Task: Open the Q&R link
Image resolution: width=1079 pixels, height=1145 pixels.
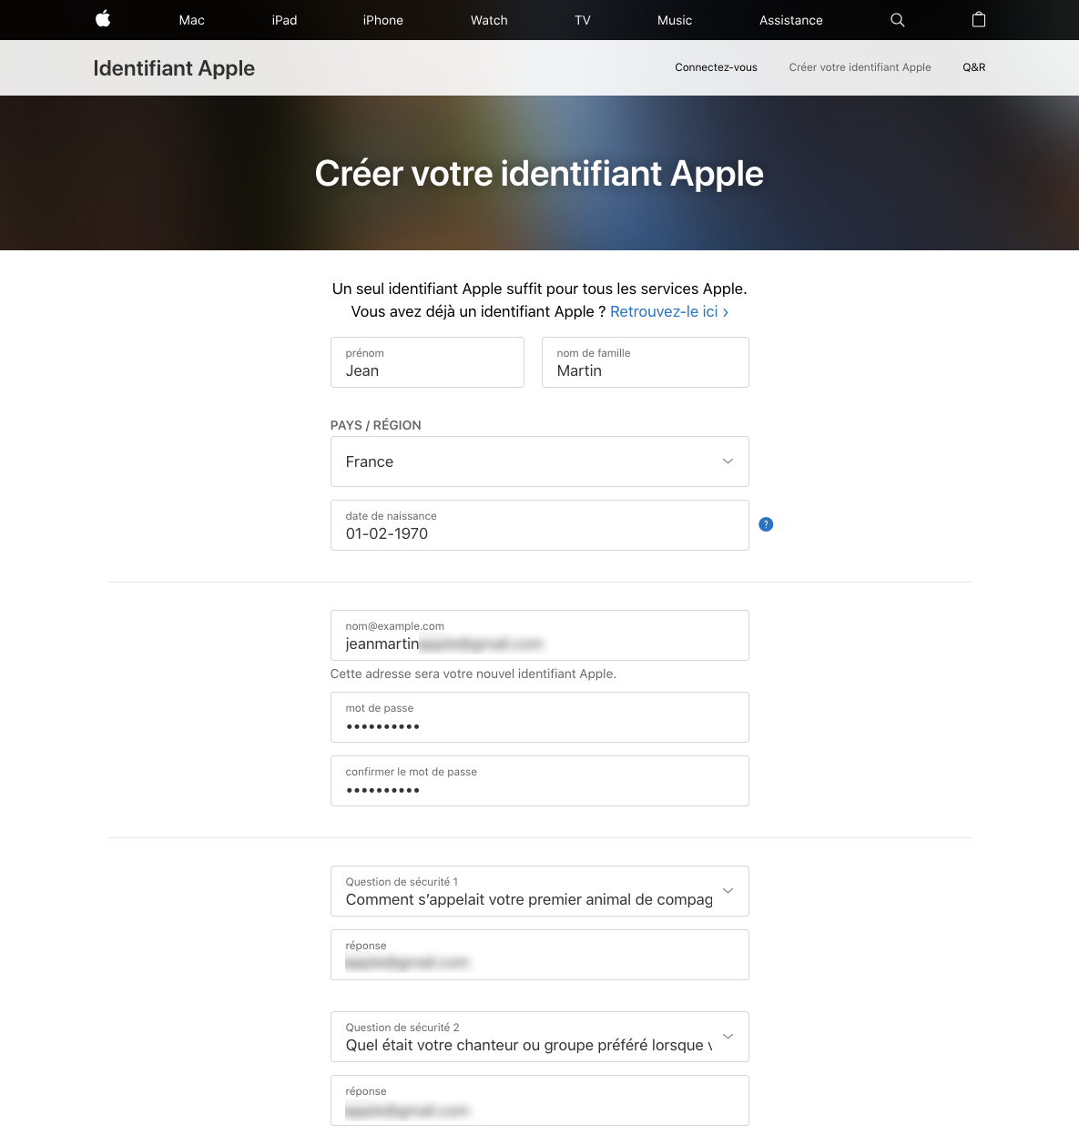Action: (974, 67)
